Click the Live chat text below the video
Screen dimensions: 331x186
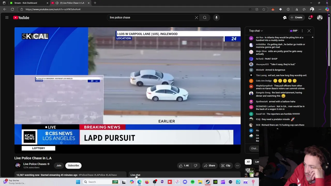(135, 175)
